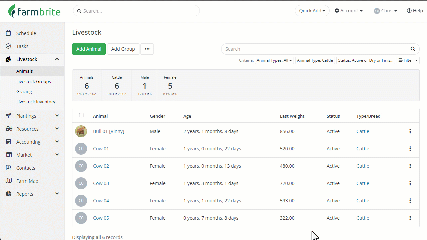
Task: Click the Contacts address book icon
Action: pos(9,168)
